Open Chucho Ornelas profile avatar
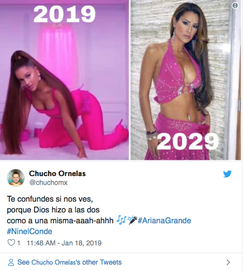The height and width of the screenshot is (271, 244). coord(16,178)
